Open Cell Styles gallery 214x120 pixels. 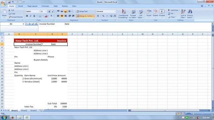click(x=140, y=14)
